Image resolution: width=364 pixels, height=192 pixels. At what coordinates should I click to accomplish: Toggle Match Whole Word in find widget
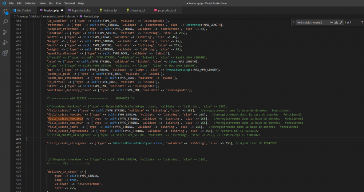[336, 23]
